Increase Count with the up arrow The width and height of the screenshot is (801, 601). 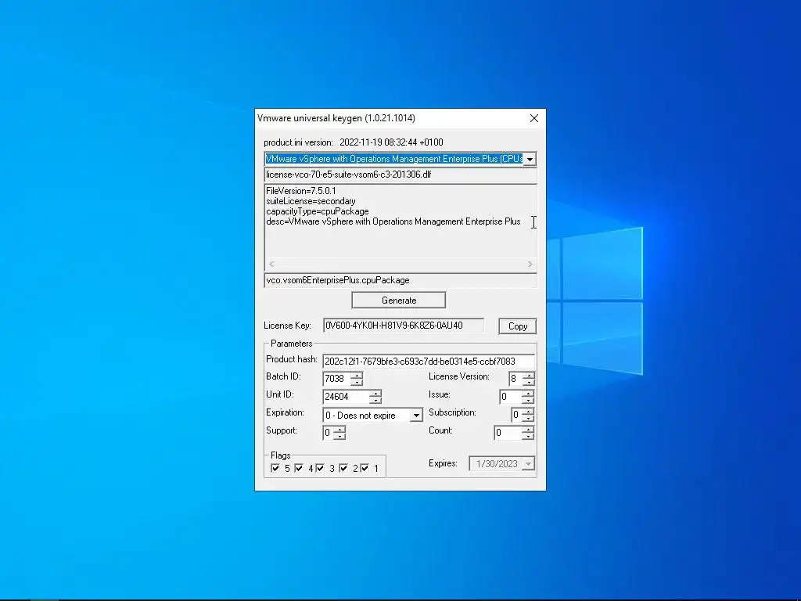(528, 430)
